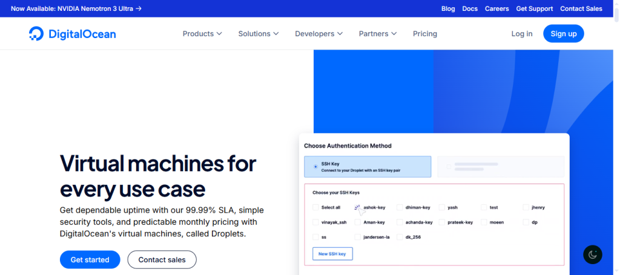
Task: Expand the Solutions menu
Action: tap(258, 34)
